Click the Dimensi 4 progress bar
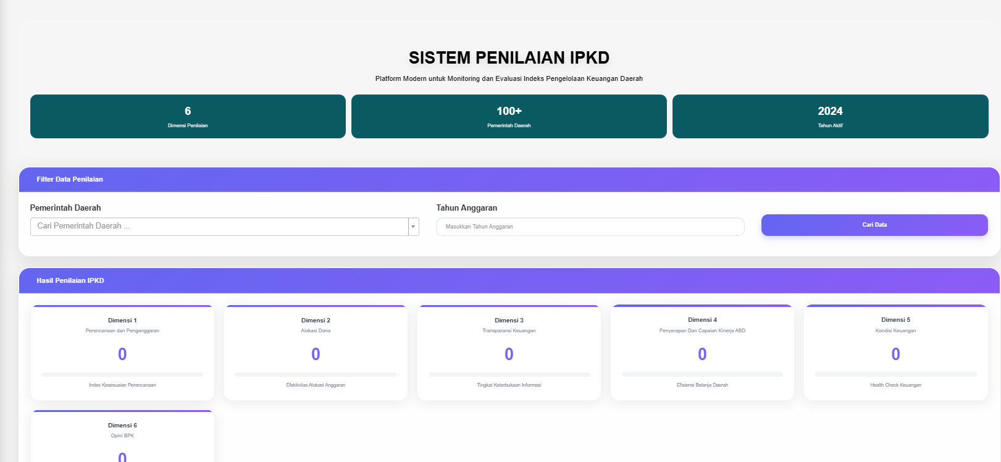Viewport: 1001px width, 462px height. [702, 374]
